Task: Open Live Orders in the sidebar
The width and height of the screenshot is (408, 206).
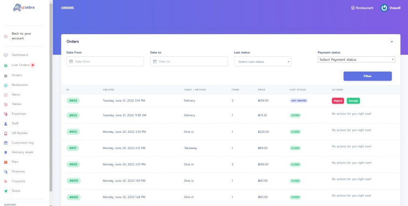Action: [x=21, y=65]
